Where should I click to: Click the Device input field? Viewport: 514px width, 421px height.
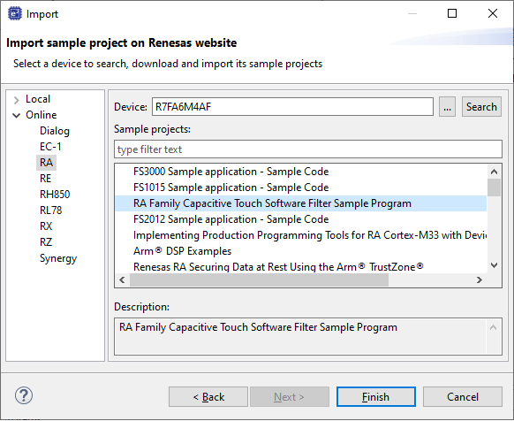point(292,107)
